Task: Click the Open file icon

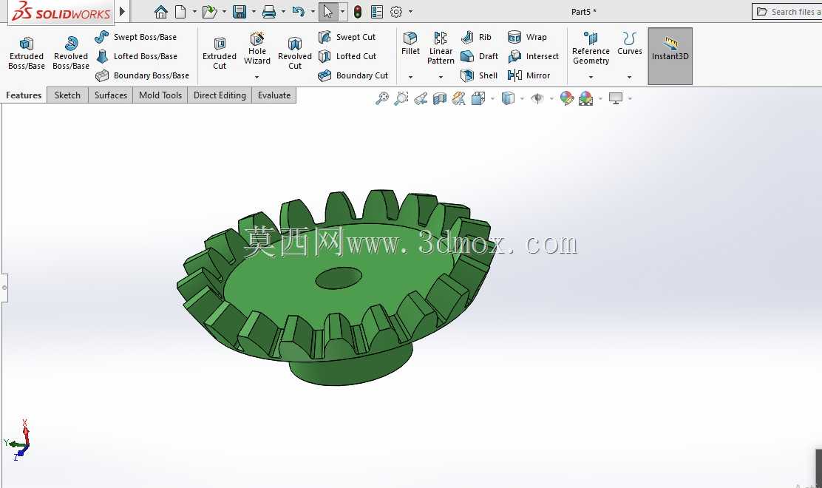Action: pos(209,12)
